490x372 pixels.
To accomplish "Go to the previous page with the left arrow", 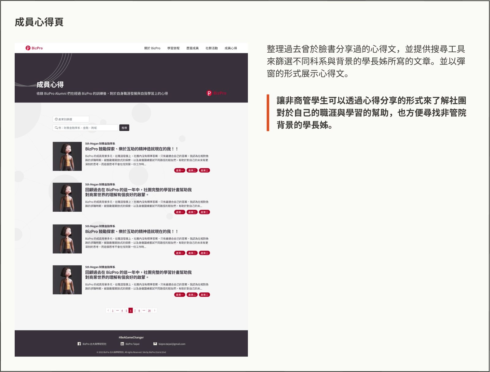I will [x=108, y=311].
